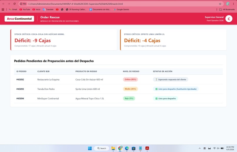The width and height of the screenshot is (237, 152).
Task: Click client MiniSuper Continental
Action: [48, 98]
